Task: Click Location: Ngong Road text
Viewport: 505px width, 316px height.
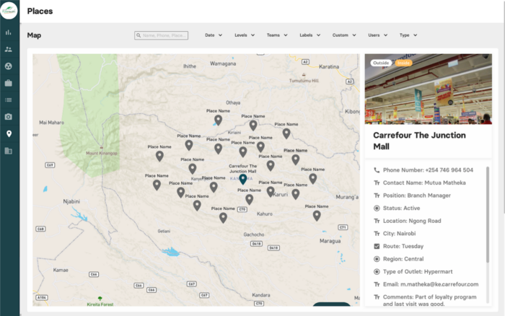Action: [x=412, y=221]
